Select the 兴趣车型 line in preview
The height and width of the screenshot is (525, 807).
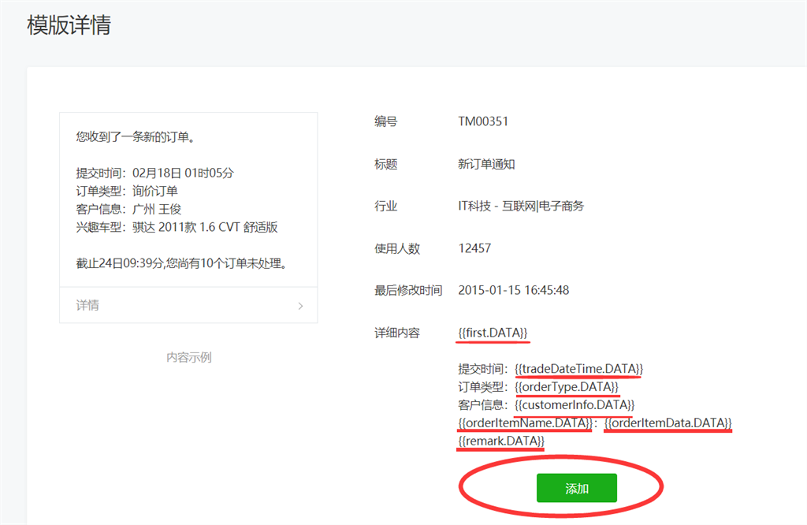[177, 228]
